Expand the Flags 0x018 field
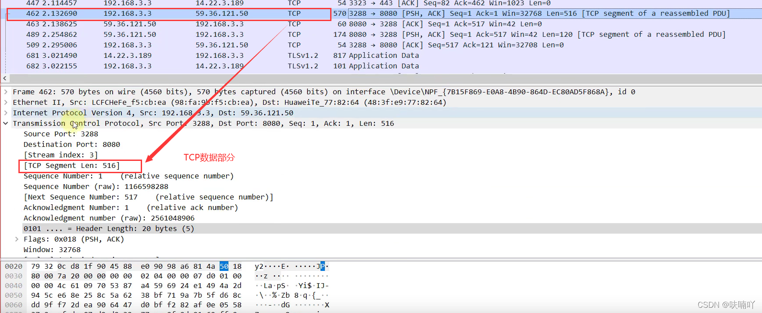The height and width of the screenshot is (313, 762). [17, 239]
